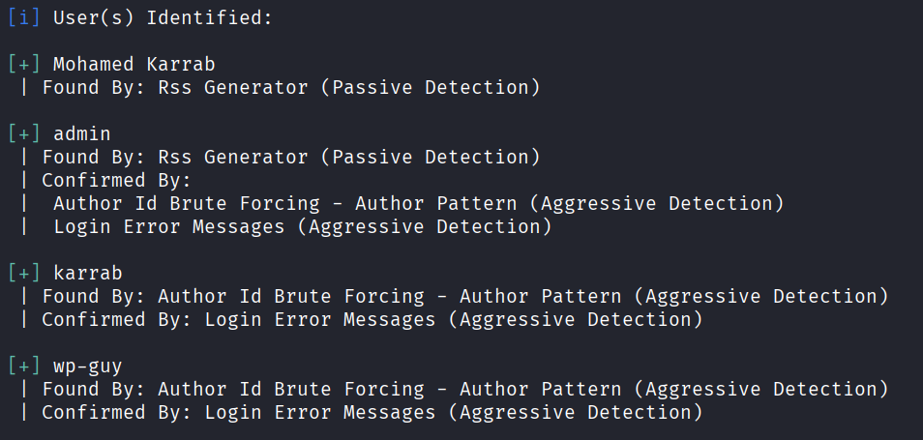Screen dimensions: 923x440
Task: Click the [+] marker beside Mohamed Karrab
Action: (x=24, y=64)
